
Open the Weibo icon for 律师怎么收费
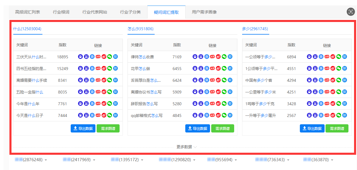click(218, 57)
